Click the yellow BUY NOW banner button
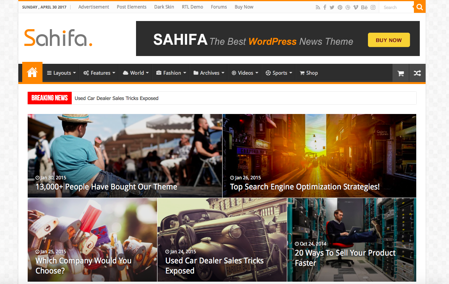The height and width of the screenshot is (284, 449). tap(389, 40)
